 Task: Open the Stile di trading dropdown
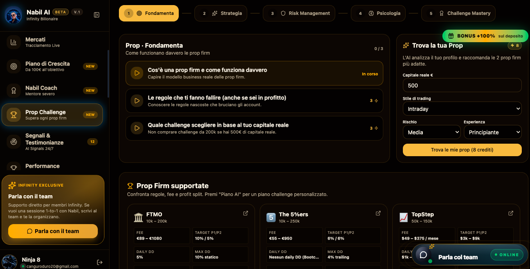tap(462, 109)
